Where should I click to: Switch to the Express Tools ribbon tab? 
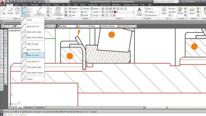click(105, 5)
